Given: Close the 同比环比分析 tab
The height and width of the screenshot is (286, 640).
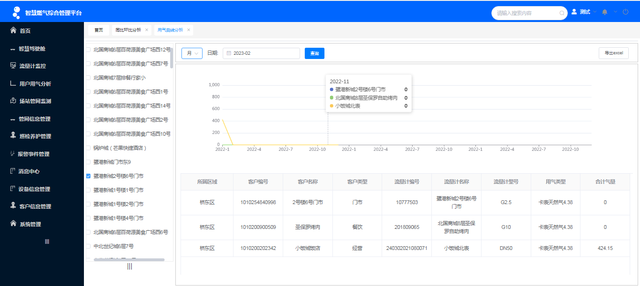Looking at the screenshot, I should pos(146,30).
